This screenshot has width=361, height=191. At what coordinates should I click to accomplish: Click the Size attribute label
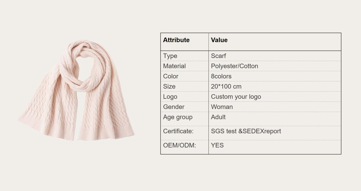coord(169,86)
